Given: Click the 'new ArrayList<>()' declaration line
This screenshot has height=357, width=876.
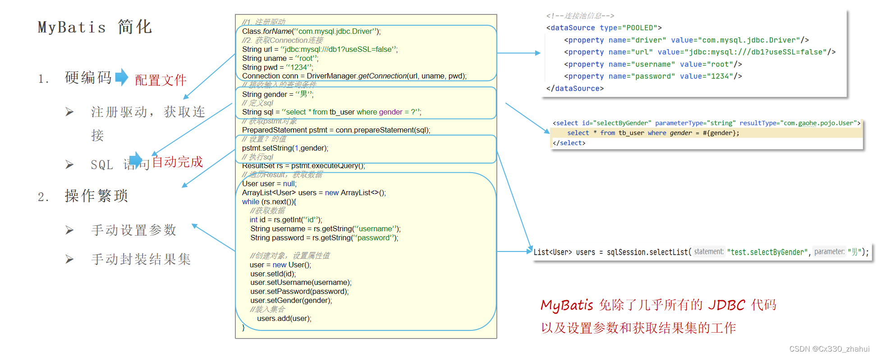Looking at the screenshot, I should (314, 192).
